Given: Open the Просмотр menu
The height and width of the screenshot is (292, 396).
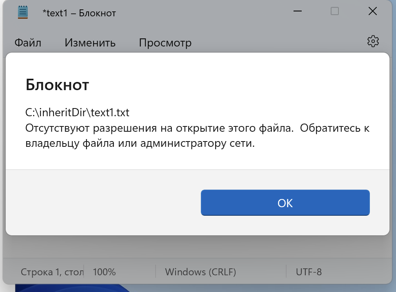Looking at the screenshot, I should [x=165, y=43].
